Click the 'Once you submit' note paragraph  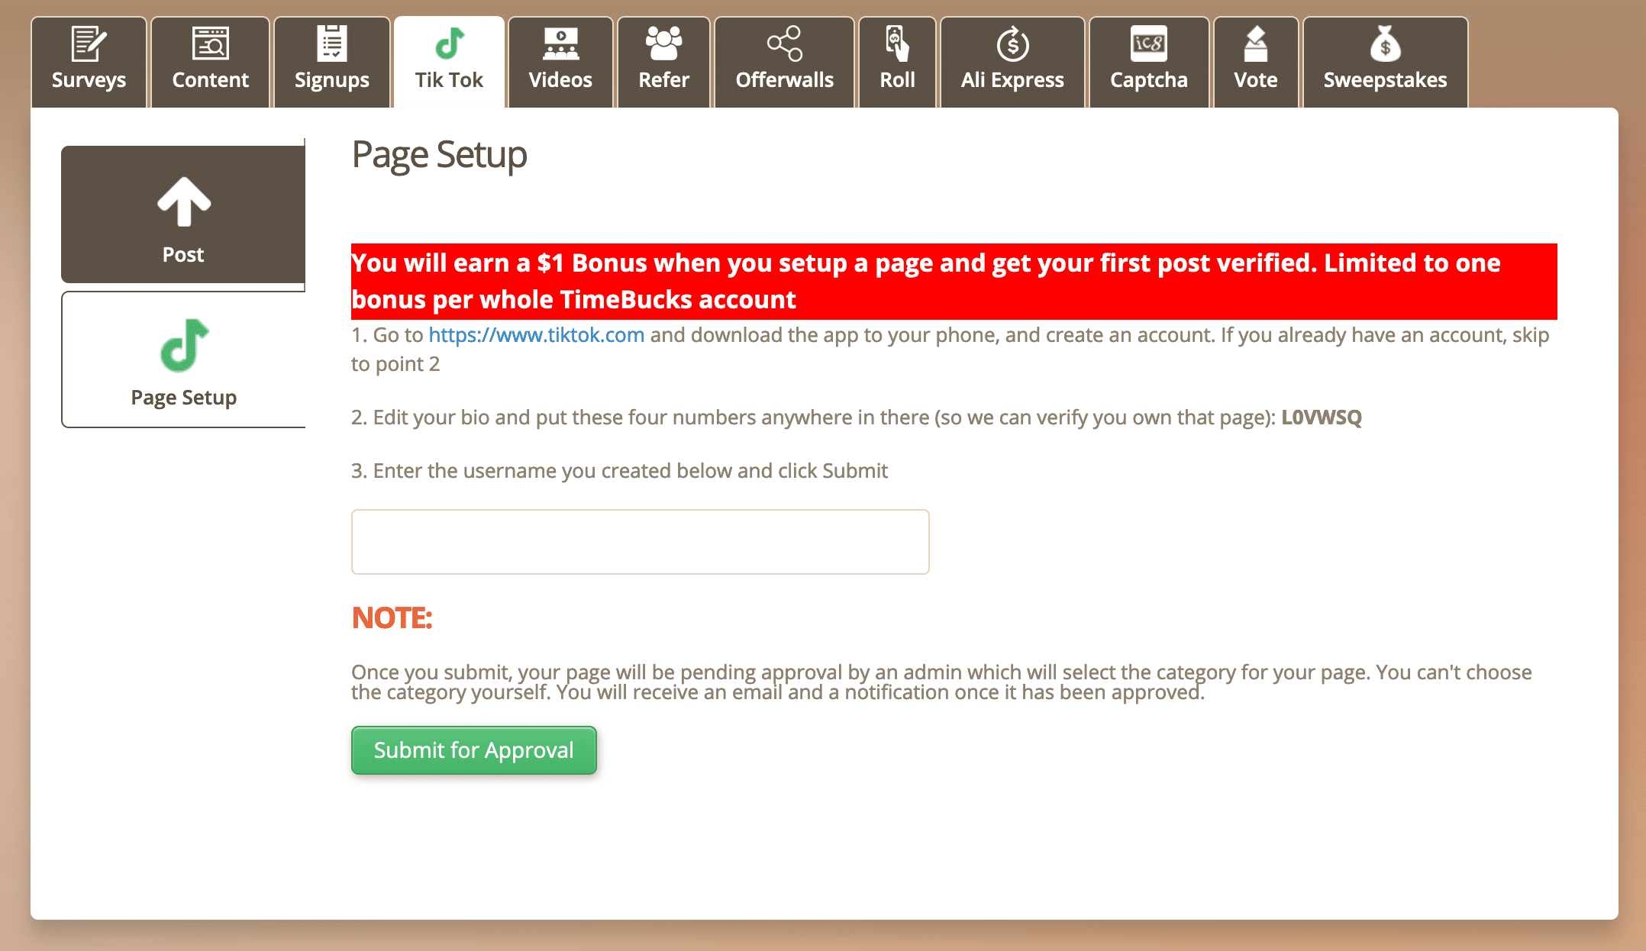pyautogui.click(x=941, y=682)
